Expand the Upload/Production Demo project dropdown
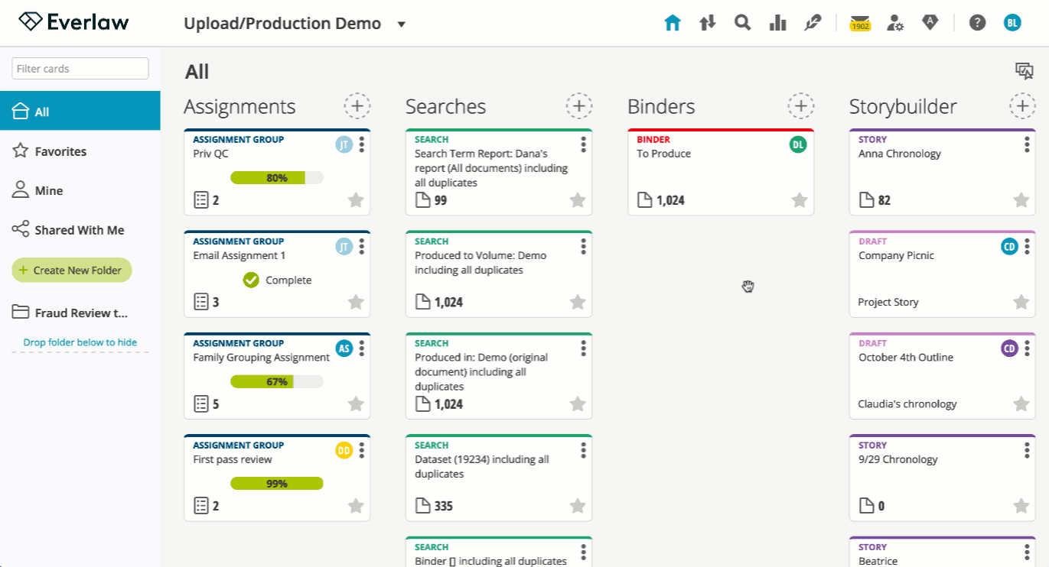Image resolution: width=1049 pixels, height=567 pixels. pyautogui.click(x=401, y=24)
